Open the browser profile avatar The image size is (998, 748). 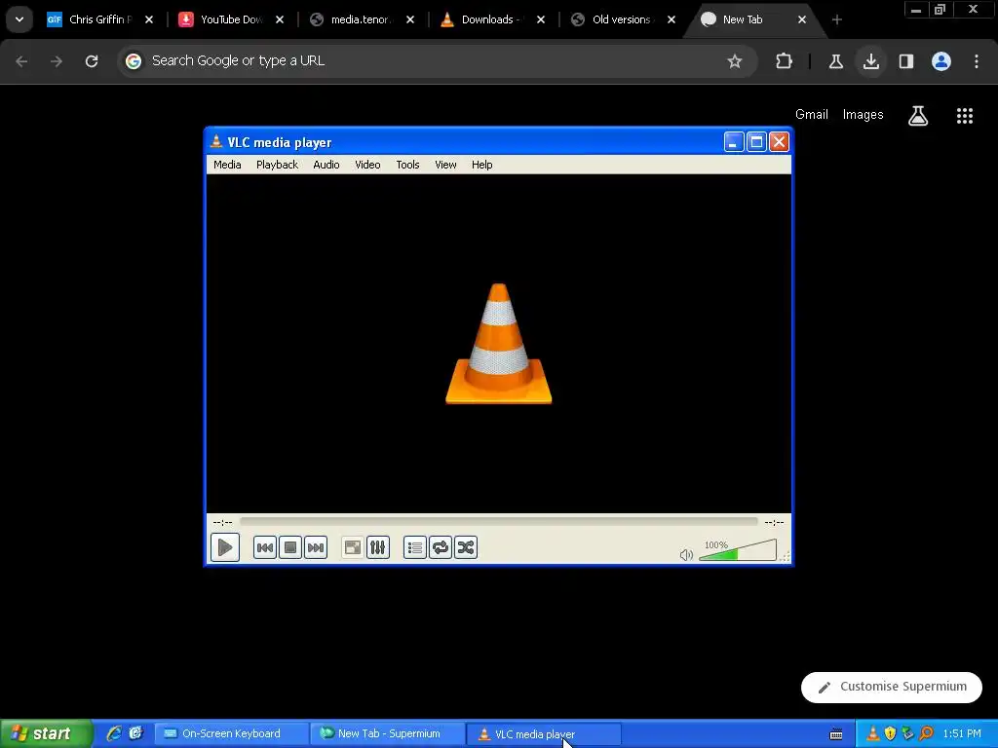coord(941,61)
